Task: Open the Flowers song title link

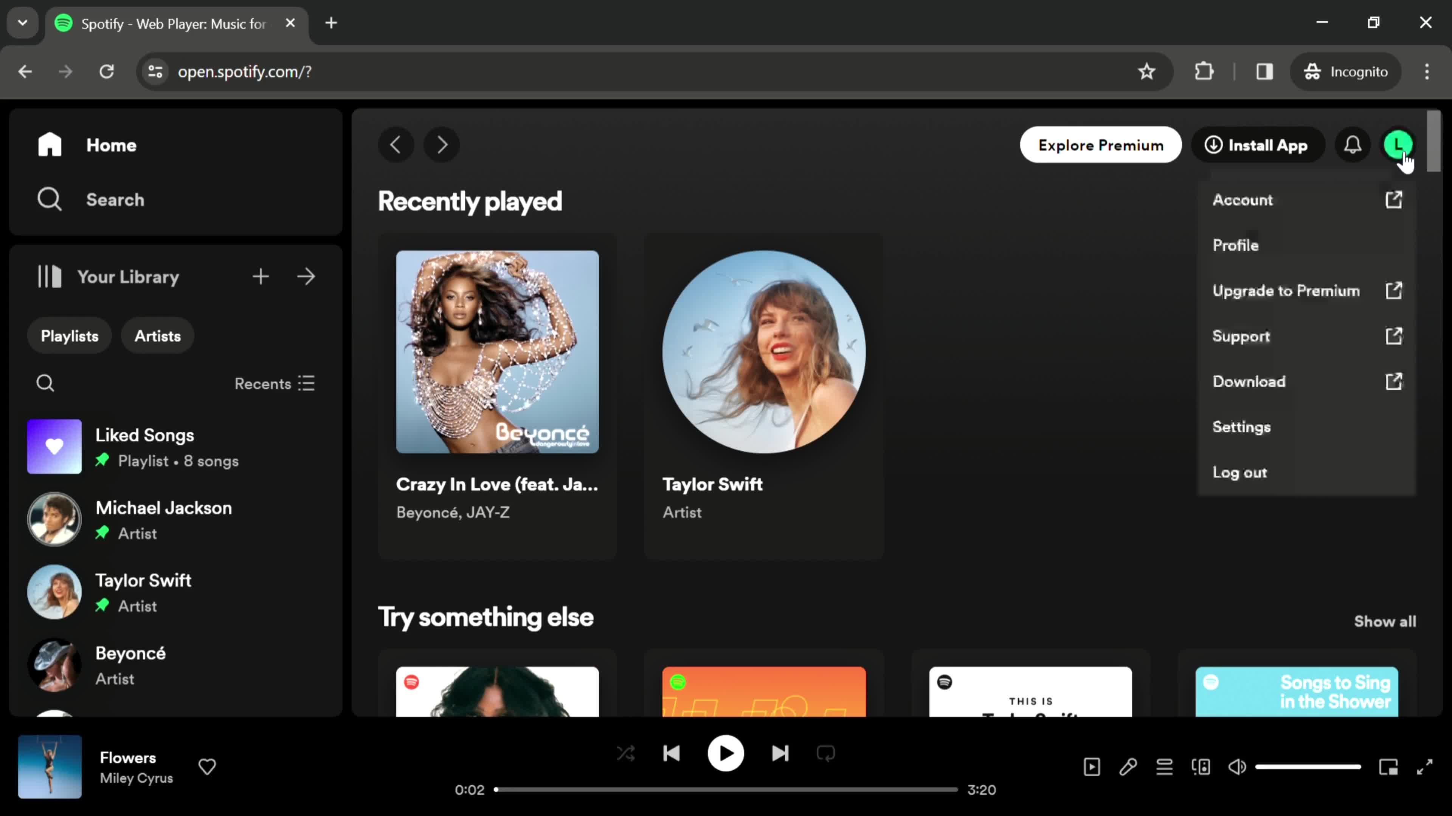Action: [128, 757]
